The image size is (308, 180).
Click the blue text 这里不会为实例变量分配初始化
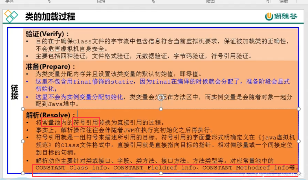[x=79, y=97]
